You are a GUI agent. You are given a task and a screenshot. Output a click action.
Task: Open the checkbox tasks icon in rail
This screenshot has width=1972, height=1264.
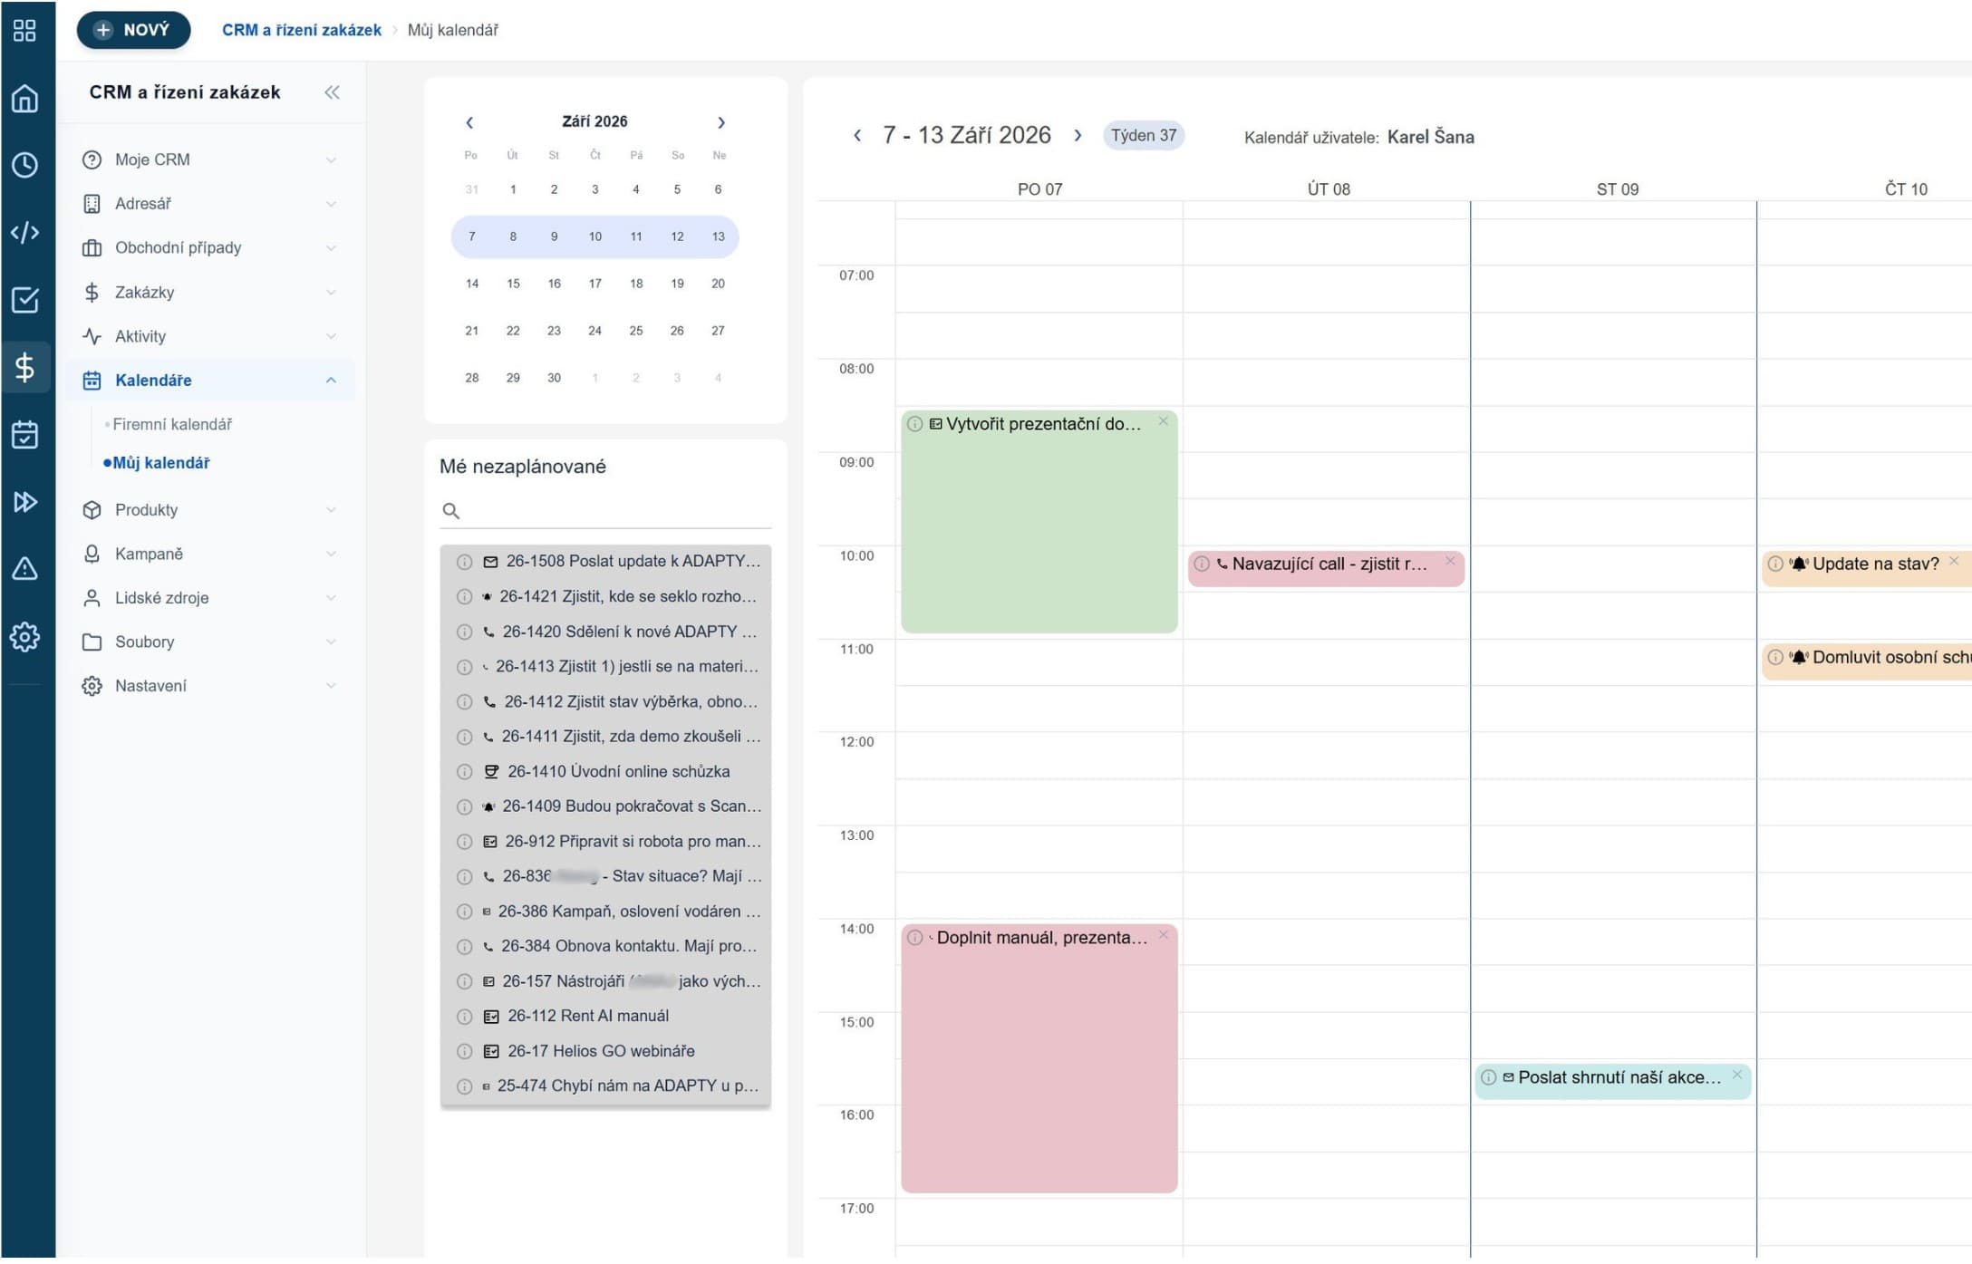24,300
